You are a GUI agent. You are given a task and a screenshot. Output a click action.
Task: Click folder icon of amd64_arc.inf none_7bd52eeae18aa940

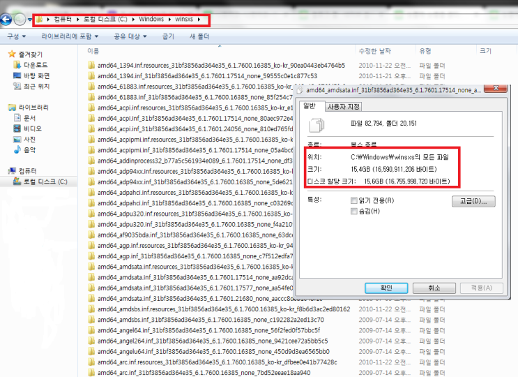[x=91, y=372]
